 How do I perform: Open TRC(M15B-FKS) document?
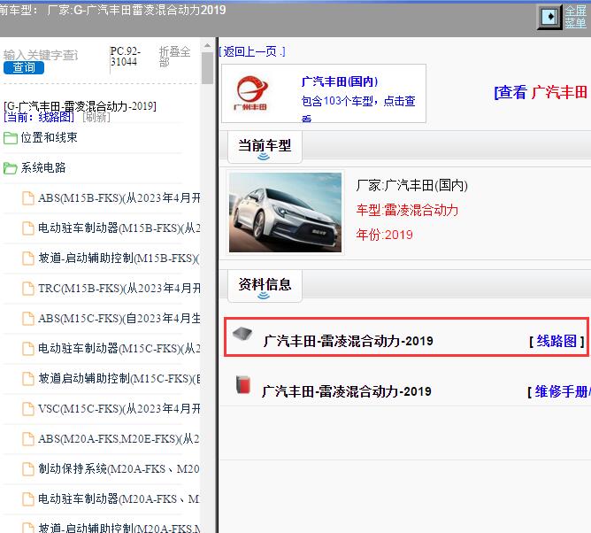tap(119, 289)
